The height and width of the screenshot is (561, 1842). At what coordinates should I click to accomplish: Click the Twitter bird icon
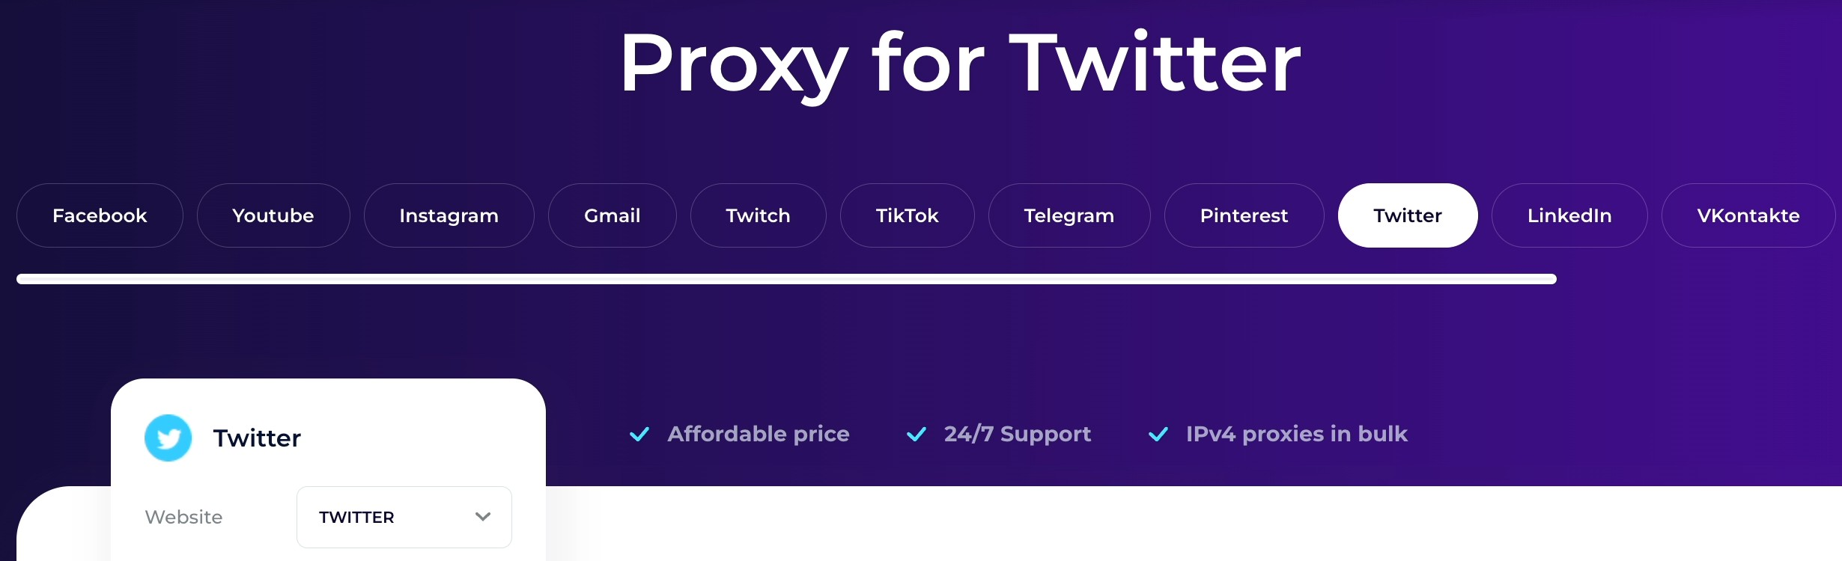click(x=168, y=438)
